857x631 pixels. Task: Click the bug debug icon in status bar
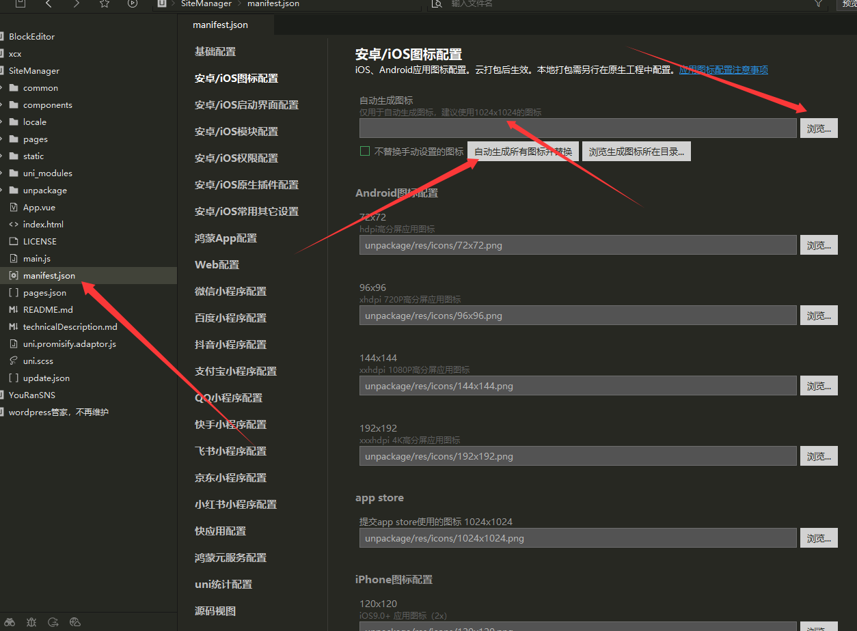point(31,622)
